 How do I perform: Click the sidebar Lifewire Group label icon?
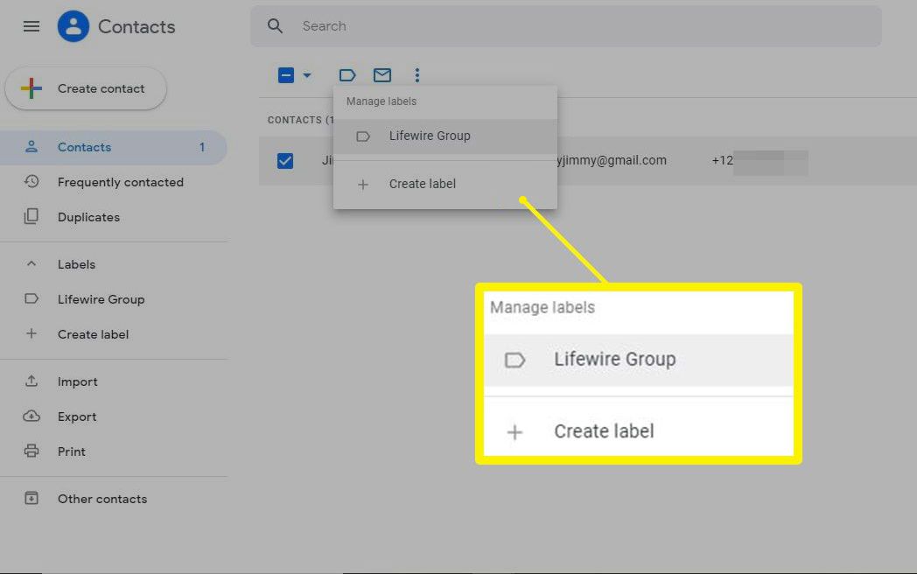[31, 299]
